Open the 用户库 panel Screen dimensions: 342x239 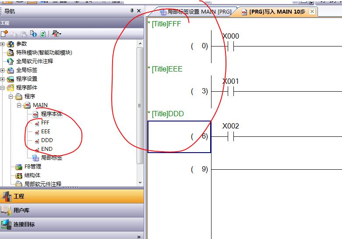[x=21, y=210]
